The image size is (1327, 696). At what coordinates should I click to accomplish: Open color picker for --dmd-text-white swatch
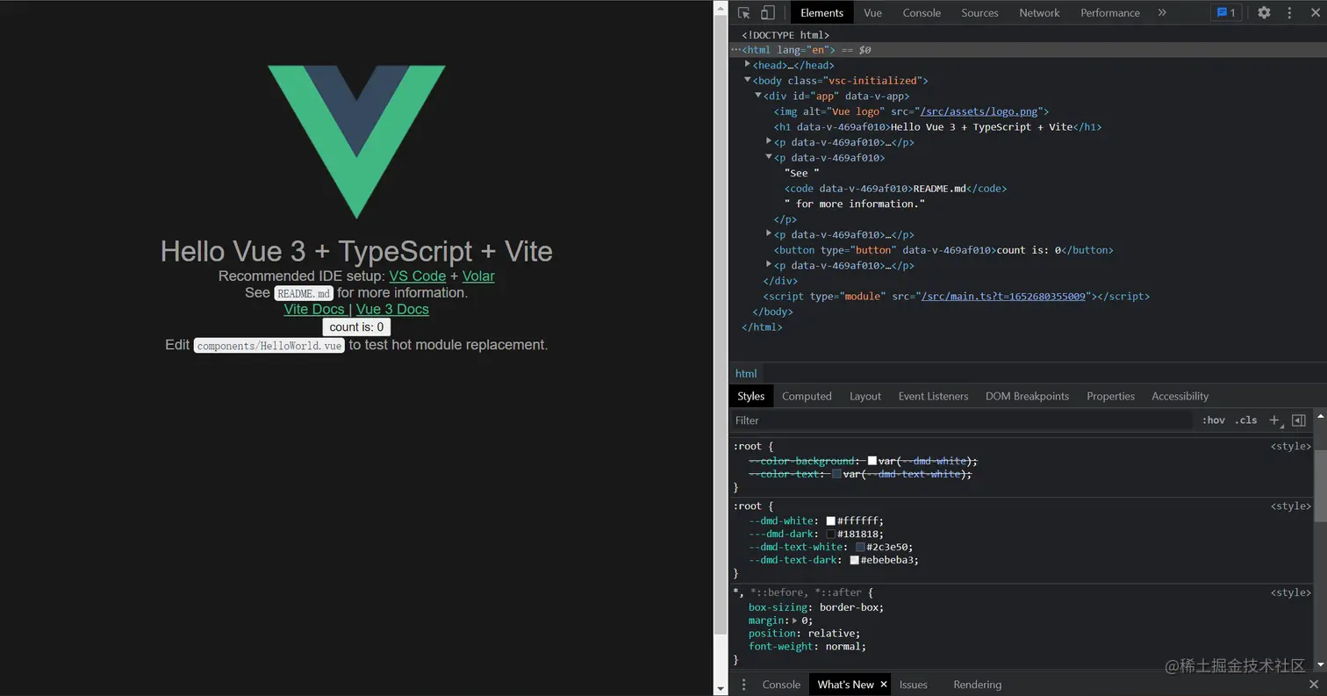[x=860, y=547]
